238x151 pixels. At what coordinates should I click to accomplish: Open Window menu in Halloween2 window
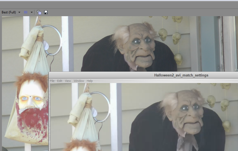pos(79,81)
